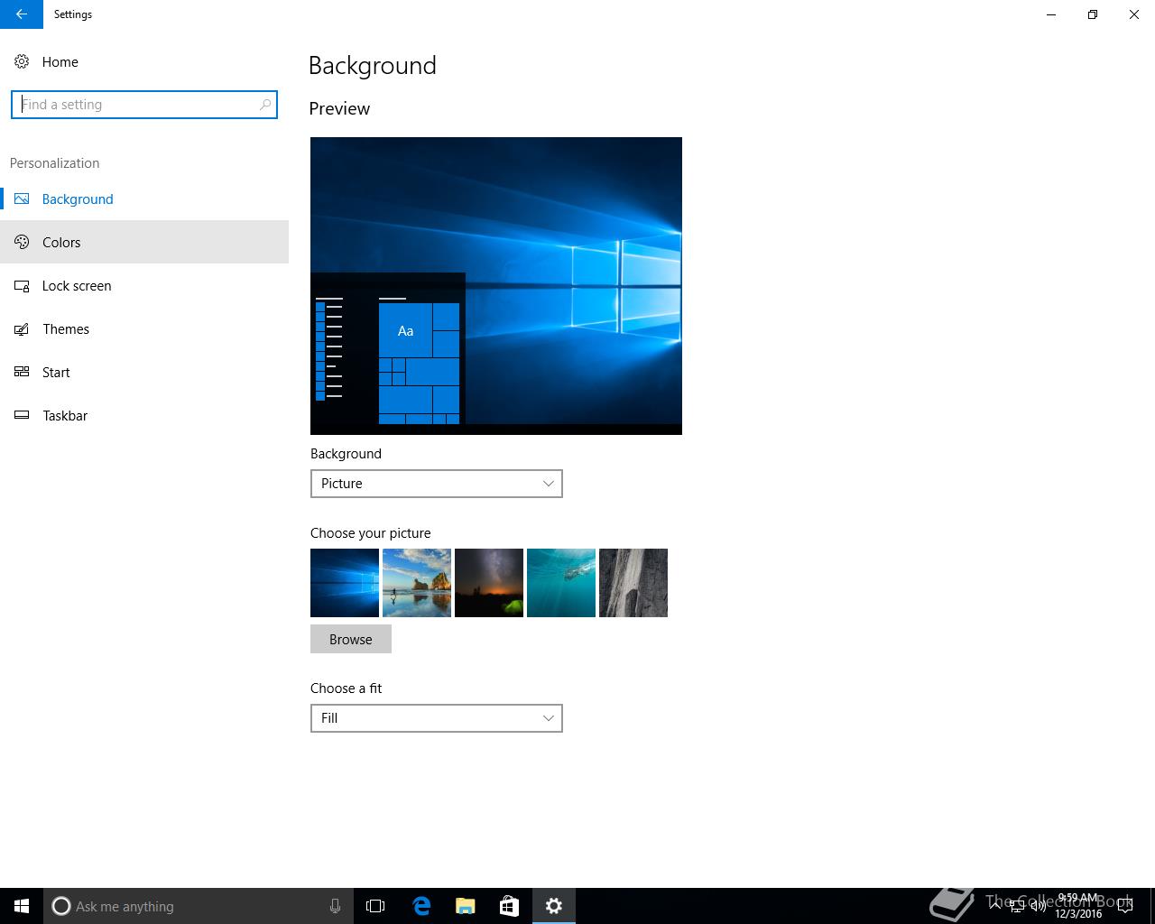Expand the Choose a fit dropdown

436,718
